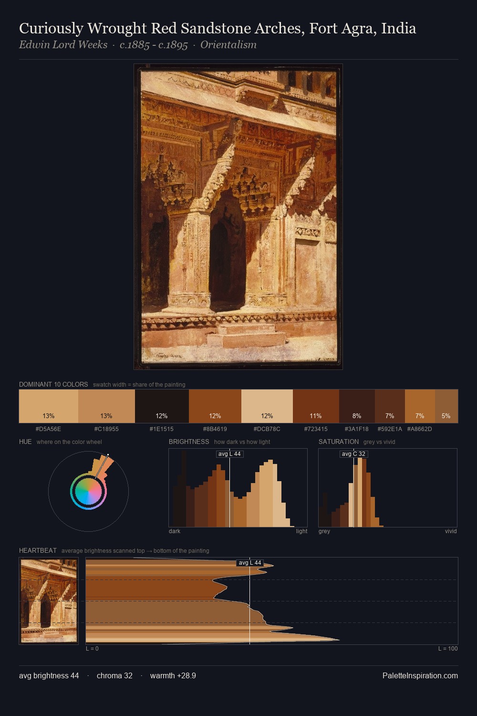This screenshot has height=716, width=477.
Task: Click the 'vivid' axis label under Saturation
Action: [x=451, y=531]
